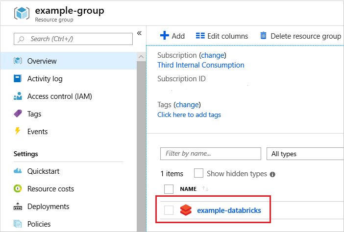
Task: Click the Deployments icon
Action: [18, 207]
